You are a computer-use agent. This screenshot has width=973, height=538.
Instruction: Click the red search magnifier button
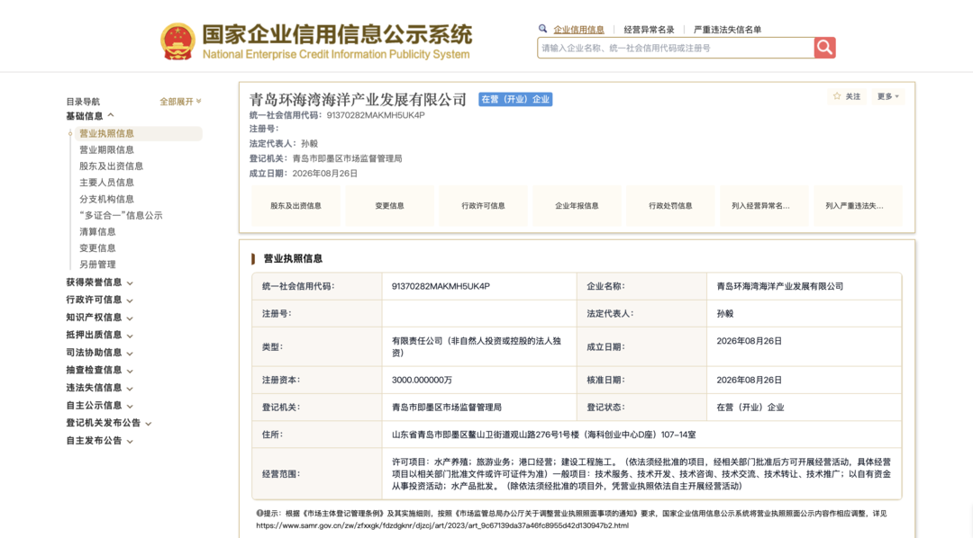click(824, 48)
